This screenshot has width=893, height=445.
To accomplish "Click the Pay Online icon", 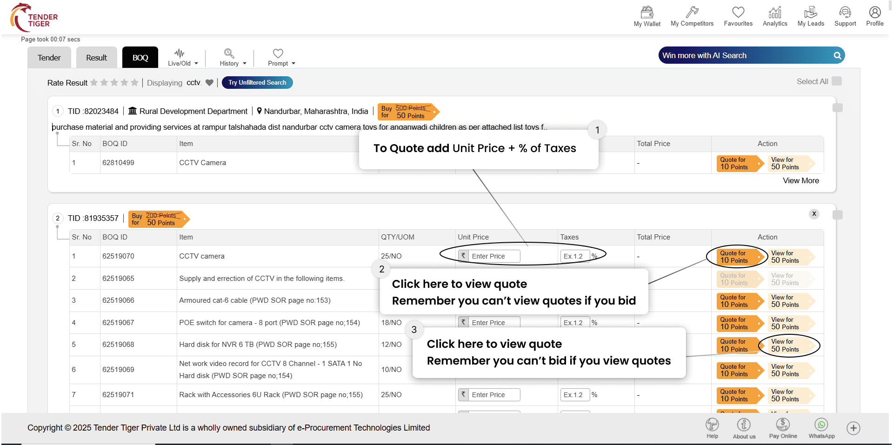I will click(783, 425).
